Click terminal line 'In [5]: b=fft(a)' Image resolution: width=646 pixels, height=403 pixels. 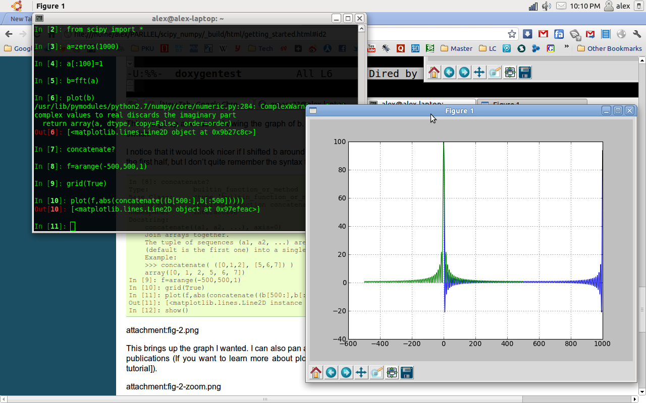click(x=67, y=81)
